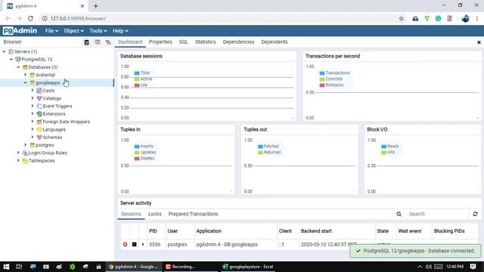Cancel active query with black square icon
This screenshot has height=272, width=484.
pyautogui.click(x=135, y=244)
